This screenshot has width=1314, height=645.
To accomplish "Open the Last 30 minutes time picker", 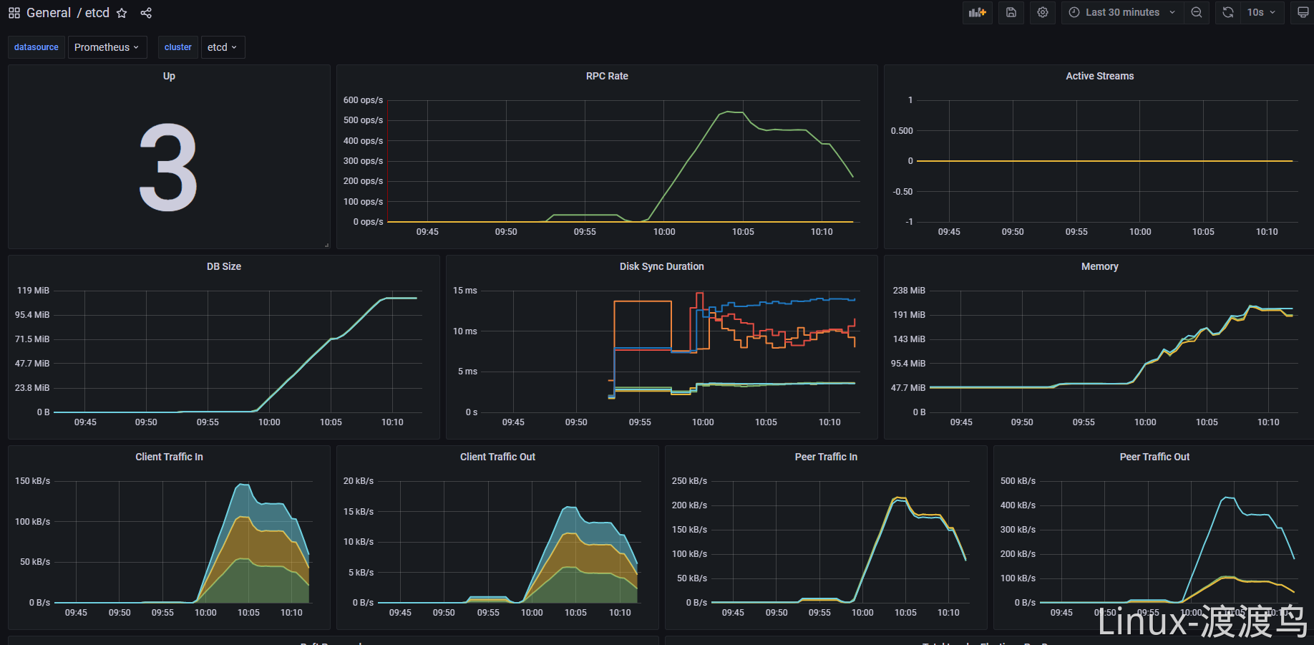I will click(x=1122, y=12).
